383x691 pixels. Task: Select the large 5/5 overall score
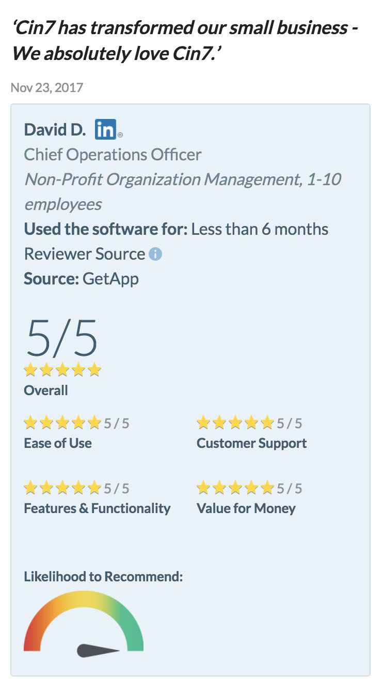[62, 338]
